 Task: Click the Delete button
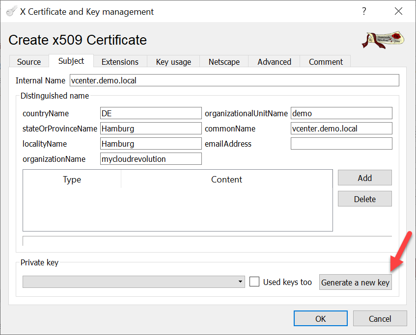pos(364,199)
